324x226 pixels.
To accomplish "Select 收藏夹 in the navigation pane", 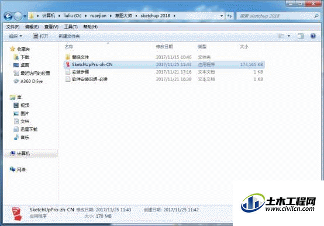I will [23, 49].
